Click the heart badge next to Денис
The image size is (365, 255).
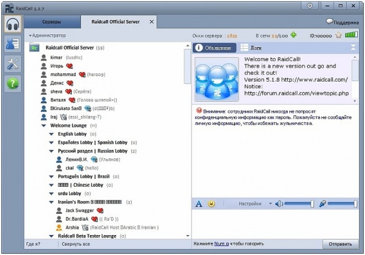[x=70, y=83]
